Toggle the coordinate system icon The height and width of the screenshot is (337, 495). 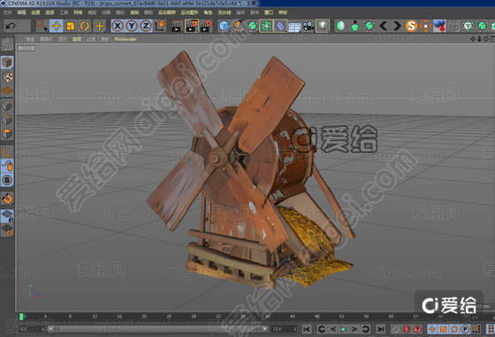pos(160,26)
